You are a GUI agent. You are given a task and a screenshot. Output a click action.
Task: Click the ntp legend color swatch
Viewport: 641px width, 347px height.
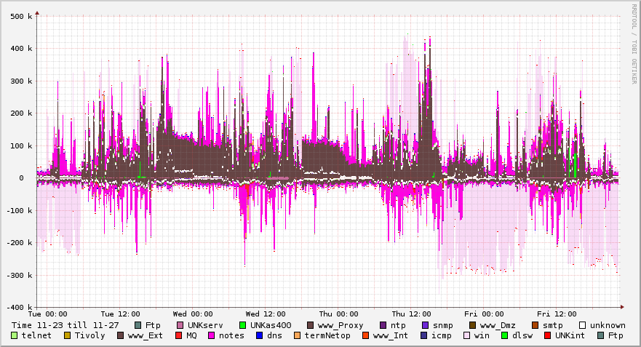click(383, 325)
